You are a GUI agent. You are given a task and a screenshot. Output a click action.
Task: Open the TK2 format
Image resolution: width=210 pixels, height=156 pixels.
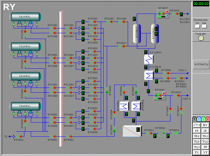(x=205, y=136)
